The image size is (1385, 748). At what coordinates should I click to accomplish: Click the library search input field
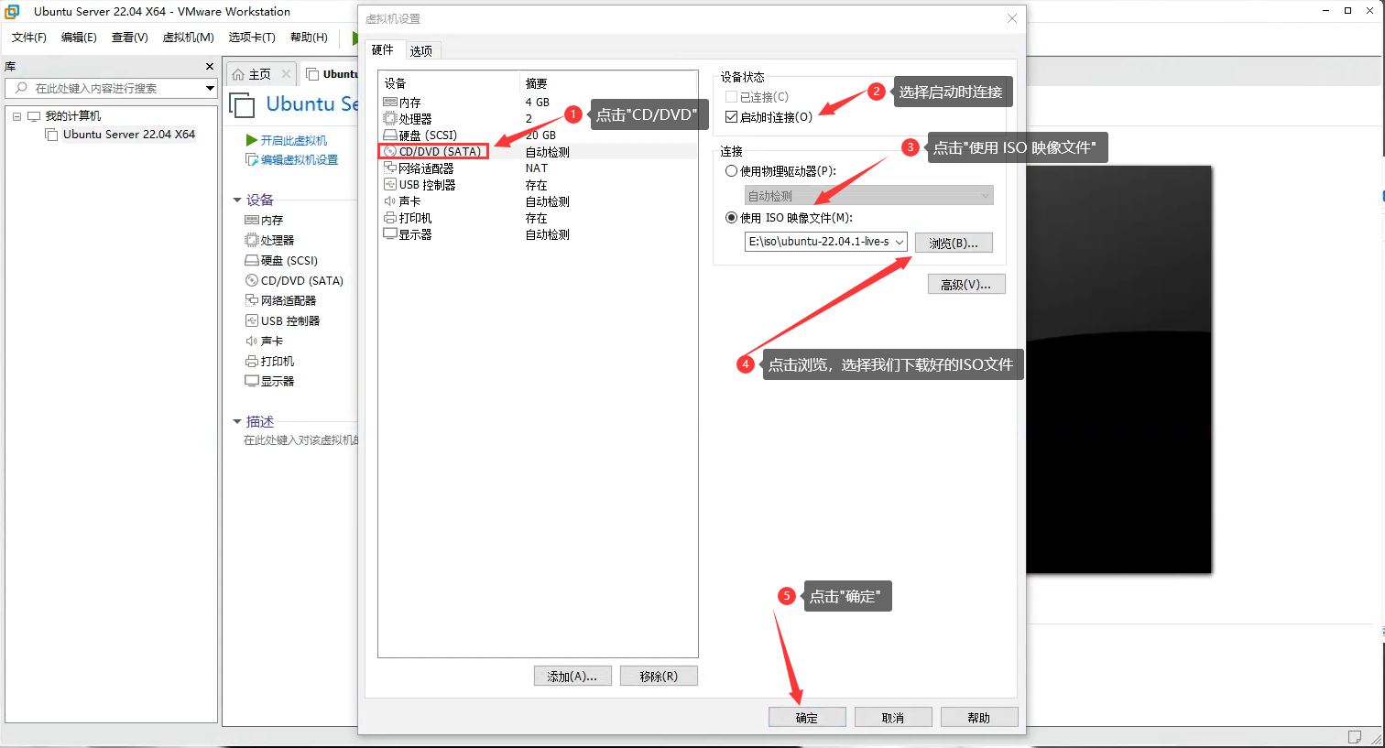coord(112,88)
